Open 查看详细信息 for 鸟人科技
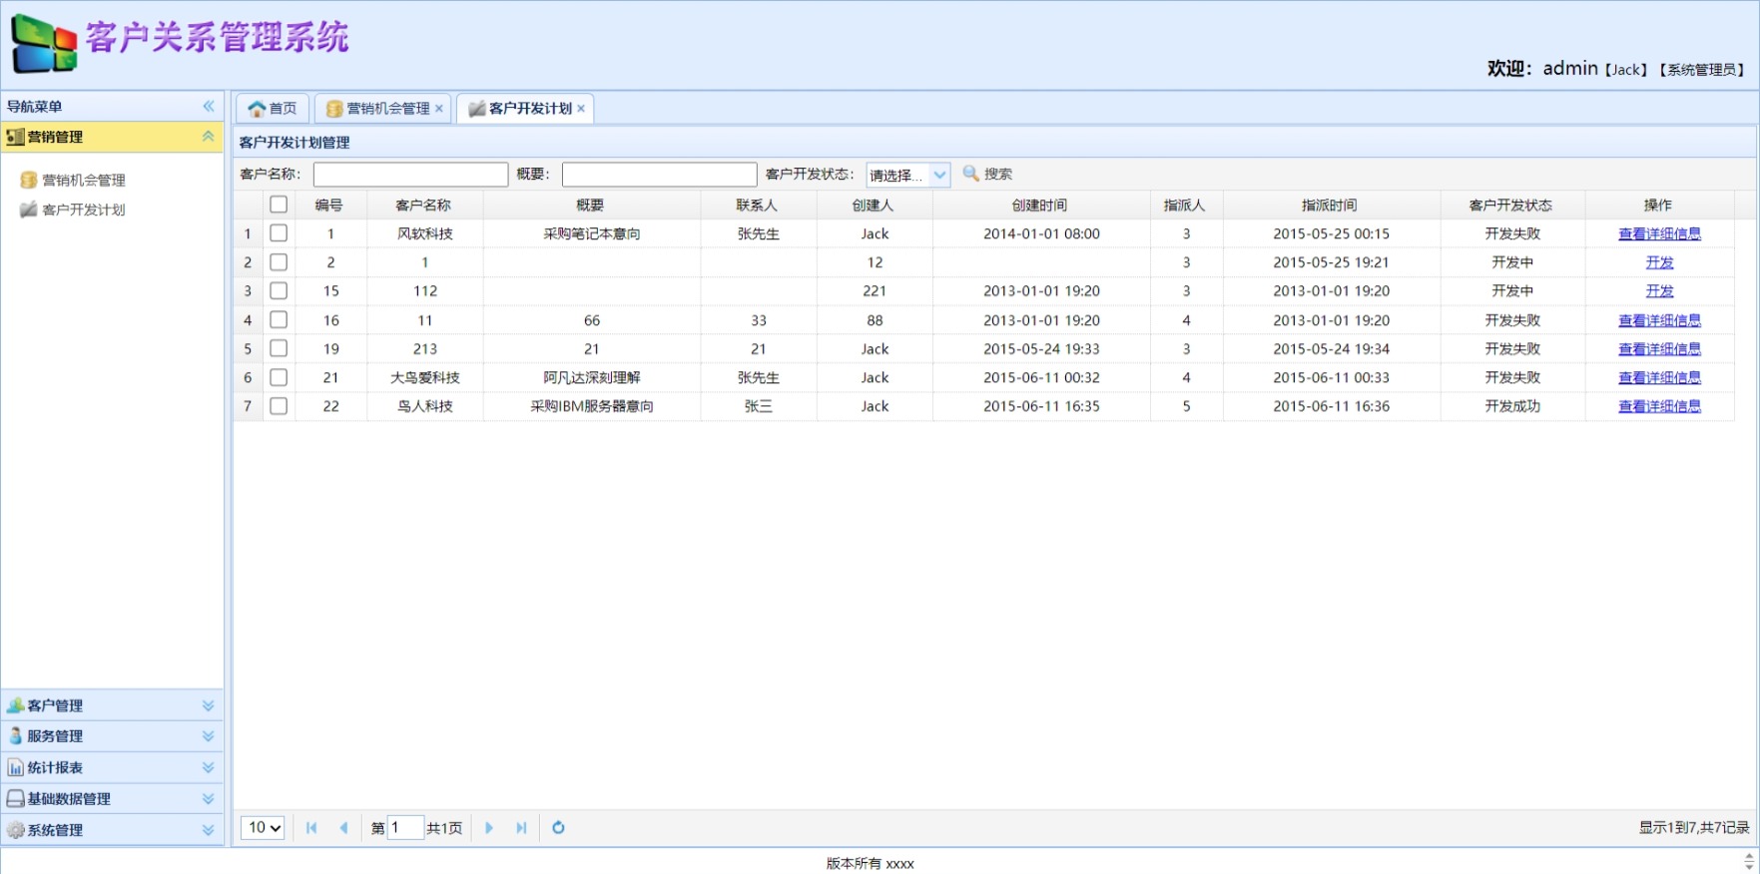The image size is (1760, 874). 1659,406
